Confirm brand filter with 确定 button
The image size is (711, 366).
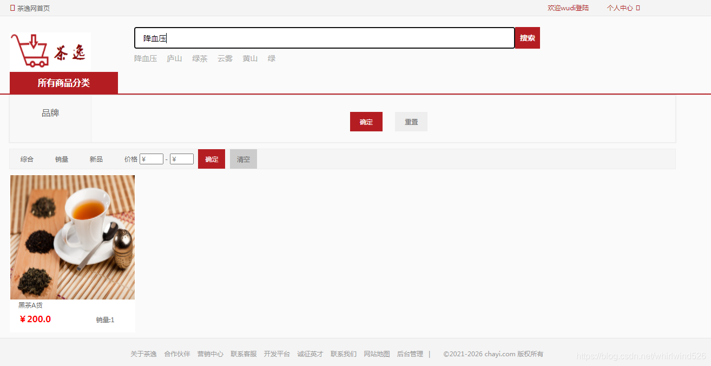point(366,122)
